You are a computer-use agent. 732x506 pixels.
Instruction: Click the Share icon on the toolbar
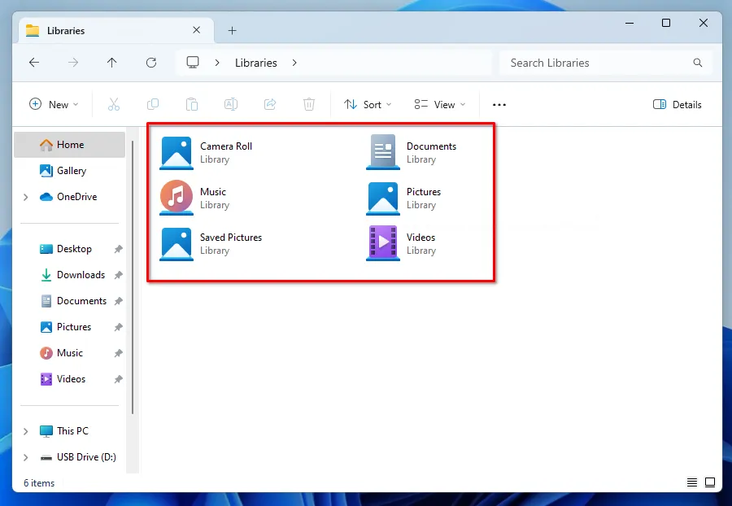click(x=269, y=104)
